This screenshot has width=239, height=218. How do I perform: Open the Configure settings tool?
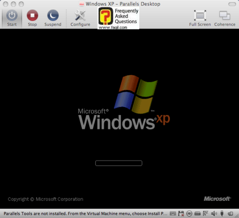(x=80, y=18)
